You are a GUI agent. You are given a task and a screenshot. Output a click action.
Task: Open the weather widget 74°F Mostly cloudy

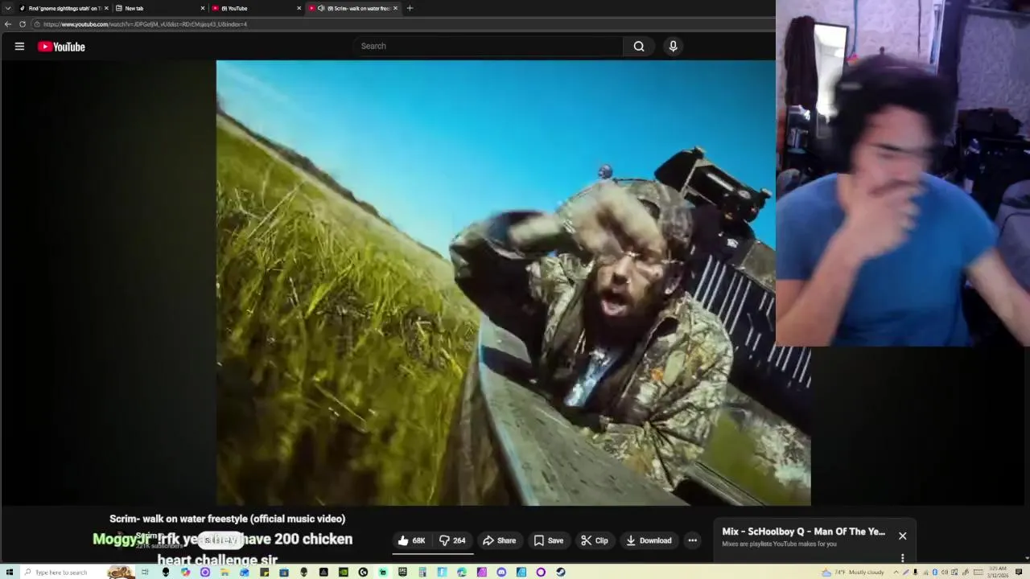pyautogui.click(x=853, y=572)
